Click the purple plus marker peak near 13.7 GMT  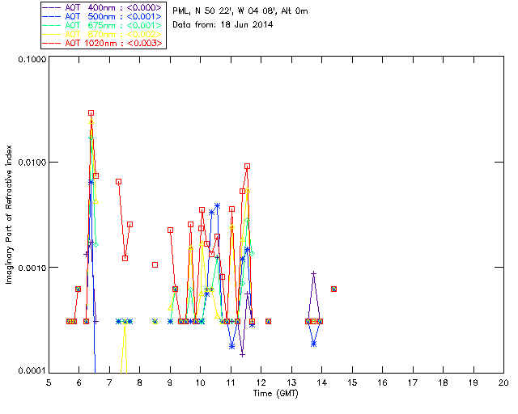(313, 273)
